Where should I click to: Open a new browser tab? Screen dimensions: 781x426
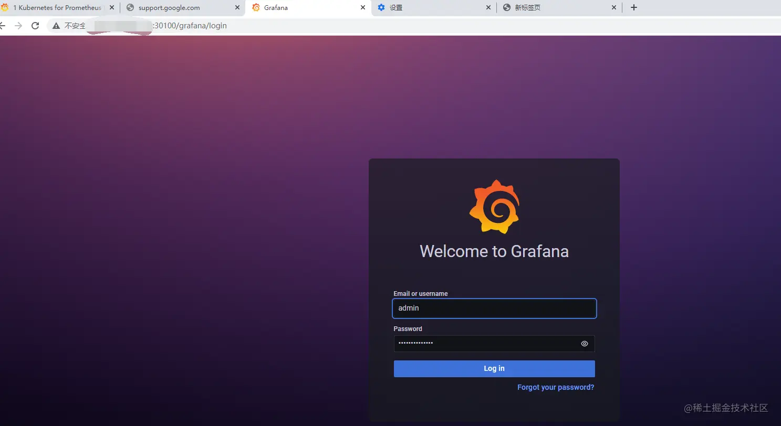coord(633,7)
